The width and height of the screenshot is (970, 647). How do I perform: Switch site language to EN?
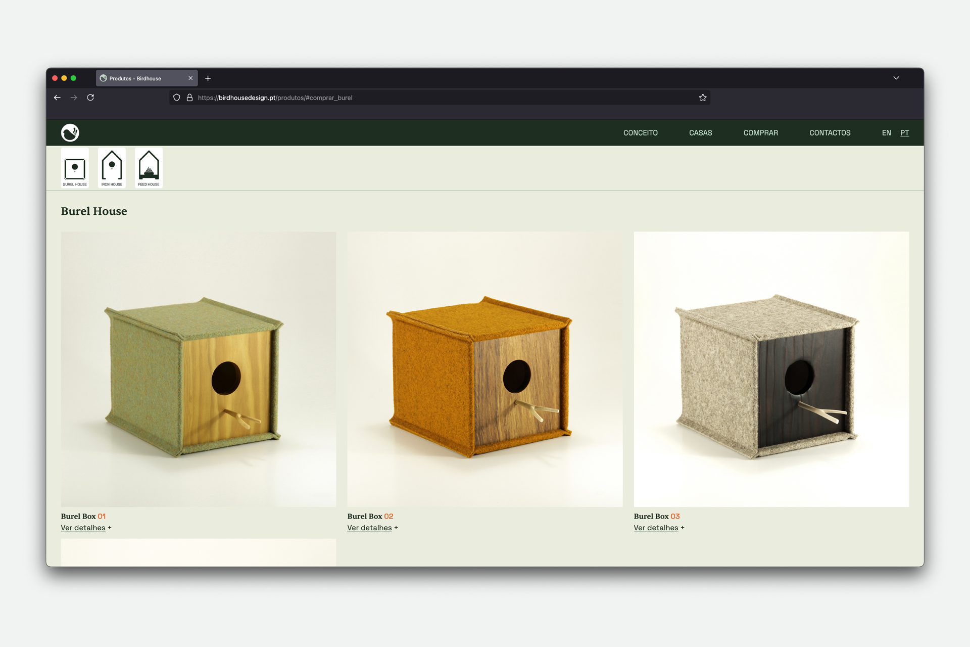(x=886, y=133)
